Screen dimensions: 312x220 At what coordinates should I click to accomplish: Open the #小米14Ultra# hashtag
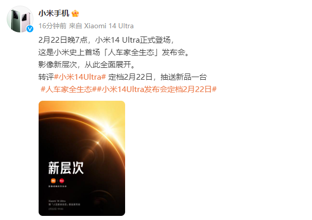[x=80, y=77]
